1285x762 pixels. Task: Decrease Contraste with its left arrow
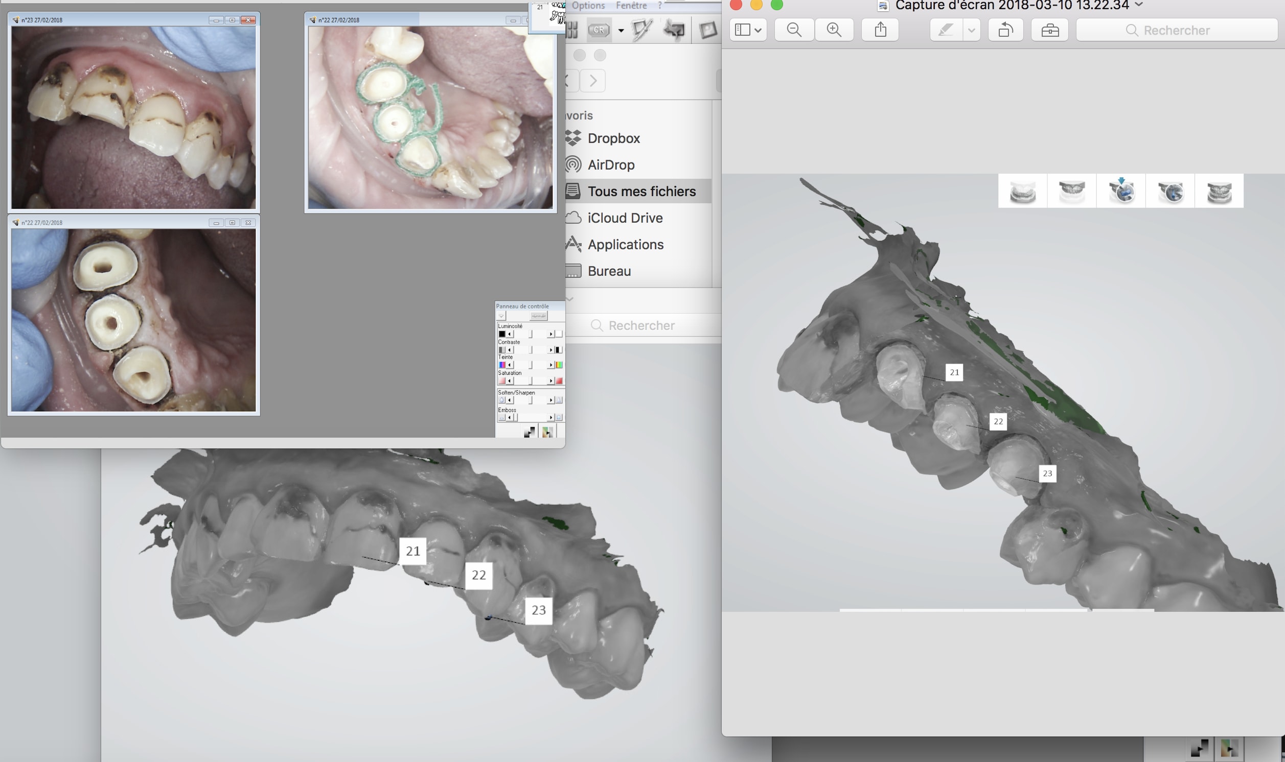coord(510,350)
